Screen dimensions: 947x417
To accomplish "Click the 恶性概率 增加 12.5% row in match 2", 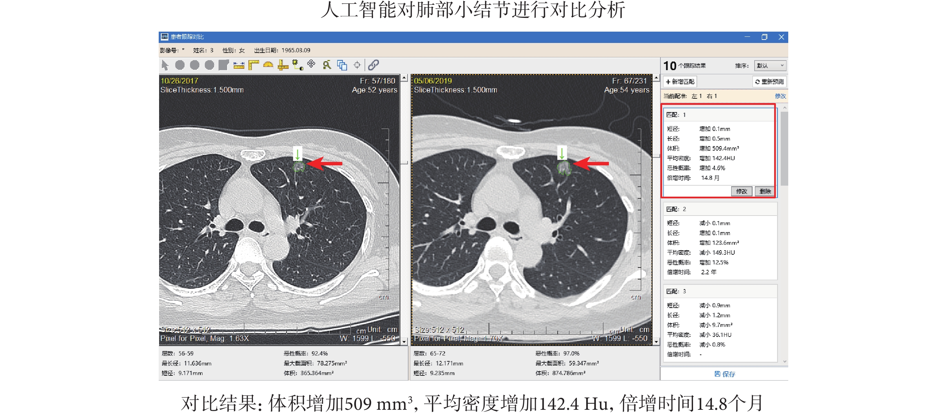I will 698,263.
